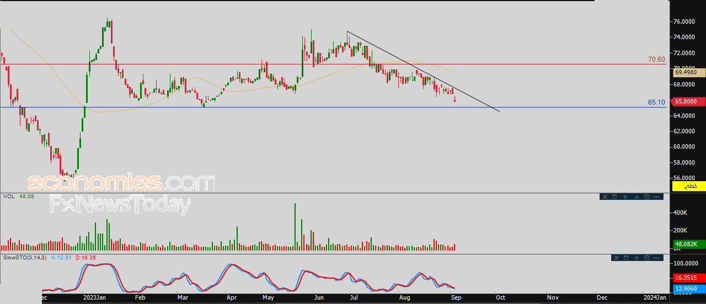Click the VOL value 48.08
The height and width of the screenshot is (304, 706).
26,196
